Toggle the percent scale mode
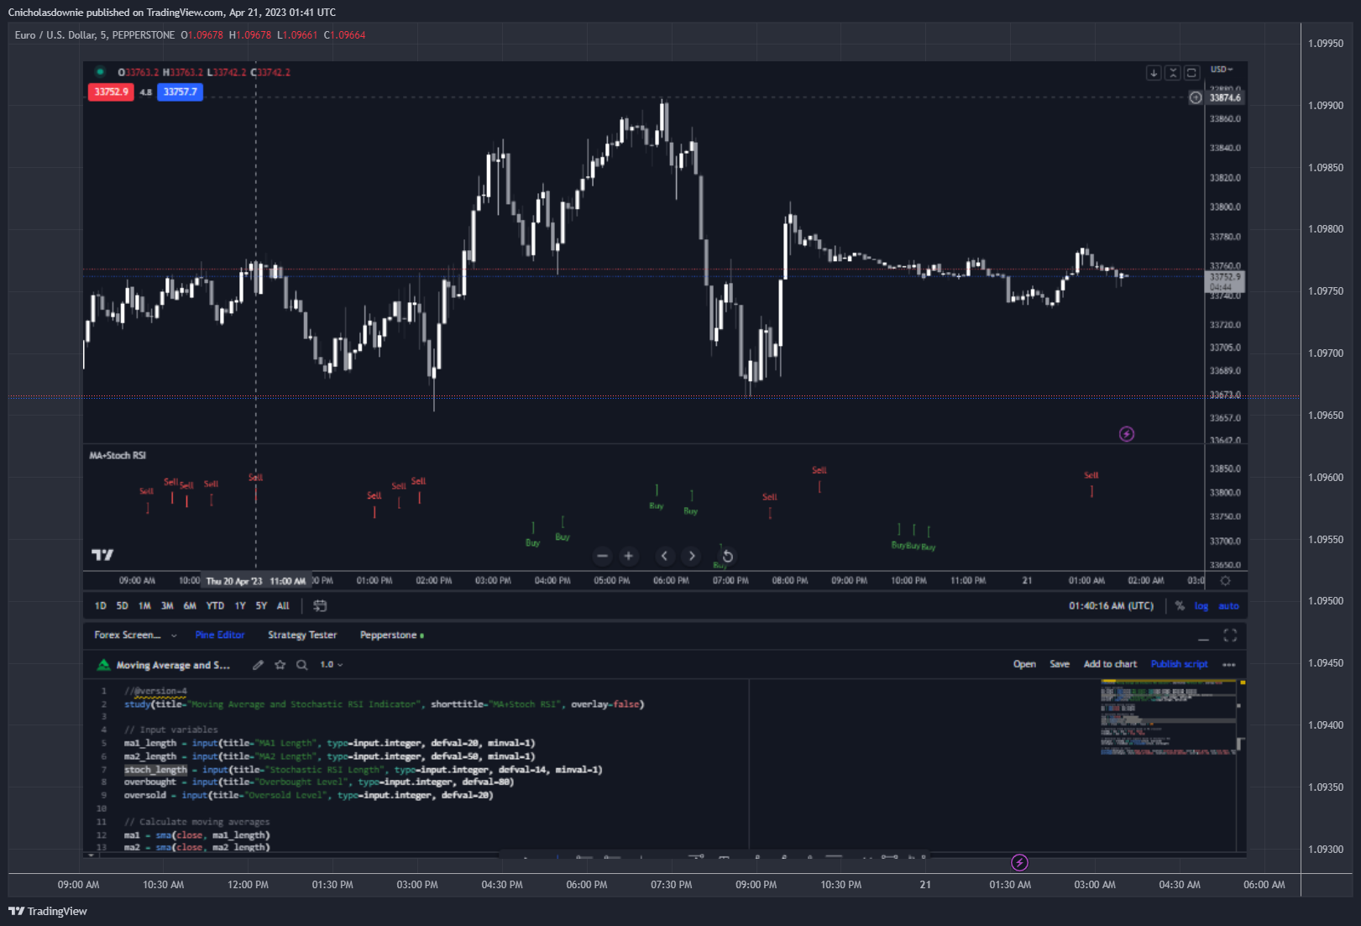This screenshot has height=926, width=1361. pyautogui.click(x=1180, y=605)
